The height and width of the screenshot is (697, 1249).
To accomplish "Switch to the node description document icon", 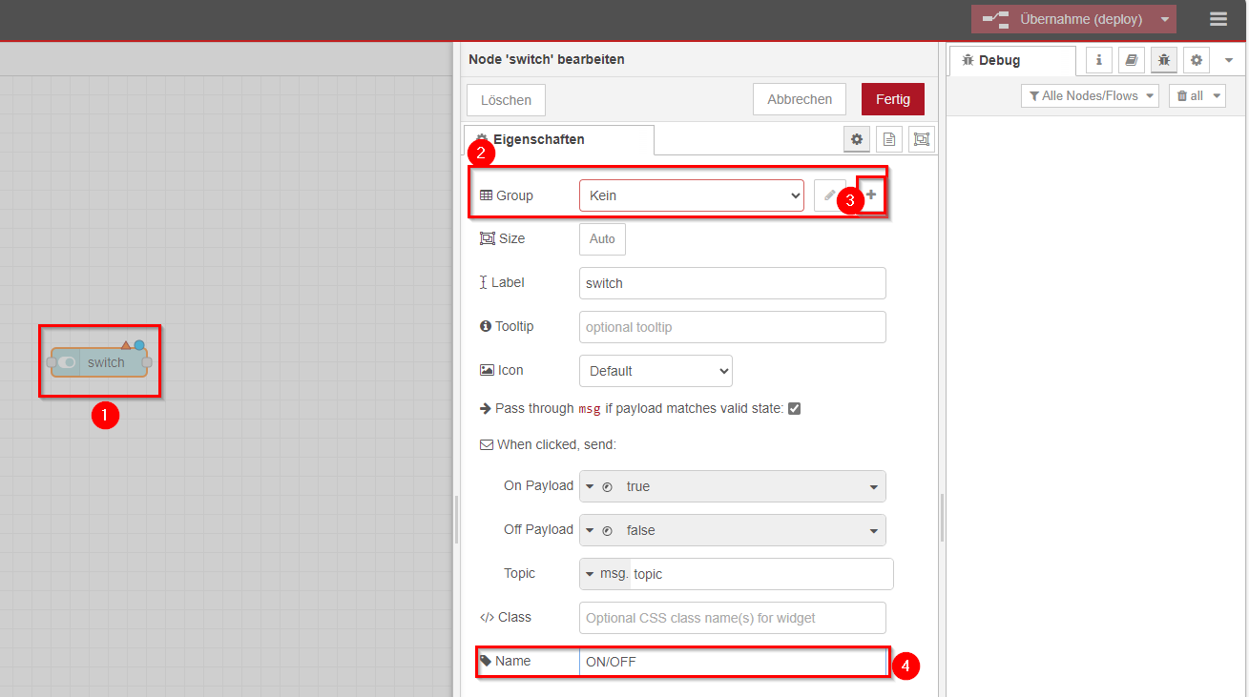I will point(888,138).
